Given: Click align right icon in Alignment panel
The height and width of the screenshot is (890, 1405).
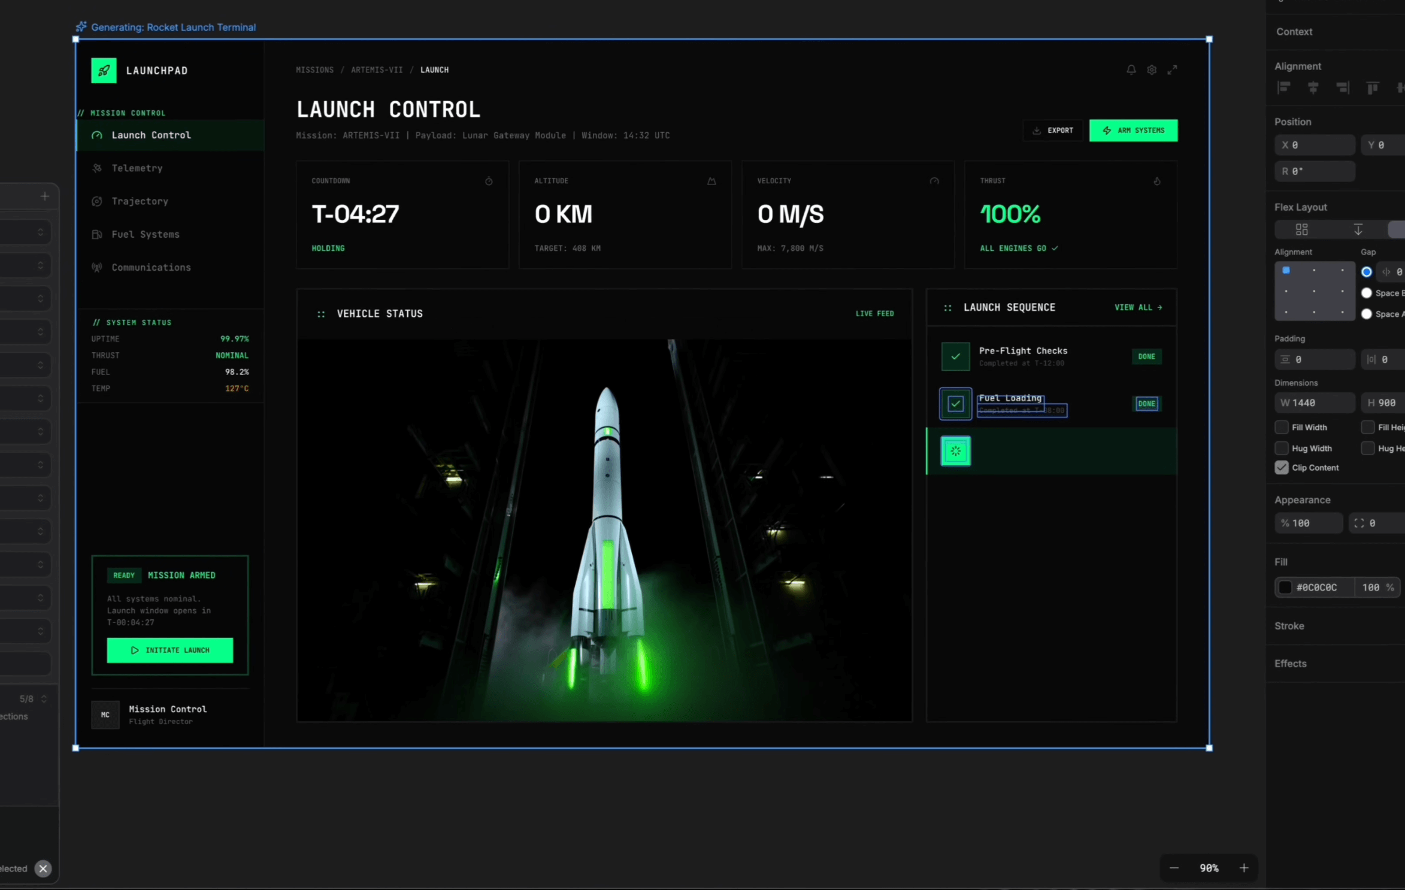Looking at the screenshot, I should tap(1343, 87).
